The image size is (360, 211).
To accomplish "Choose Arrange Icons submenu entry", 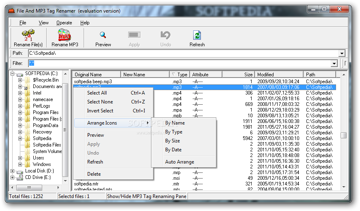I will 113,123.
